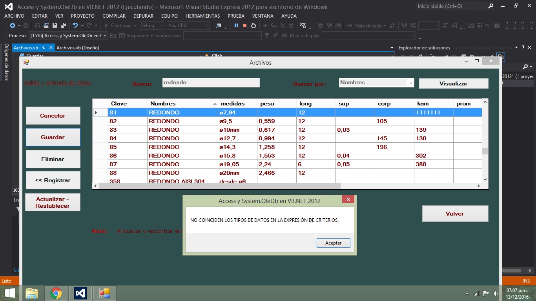Click the Find in Files toolbar icon

coord(219,25)
